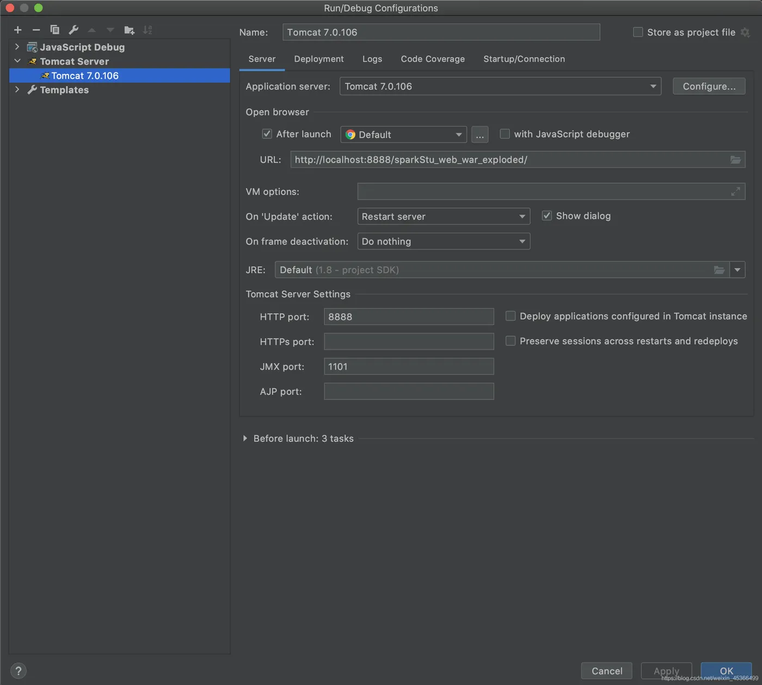The height and width of the screenshot is (685, 762).
Task: Select JavaScript Debug label in tree
Action: 82,47
